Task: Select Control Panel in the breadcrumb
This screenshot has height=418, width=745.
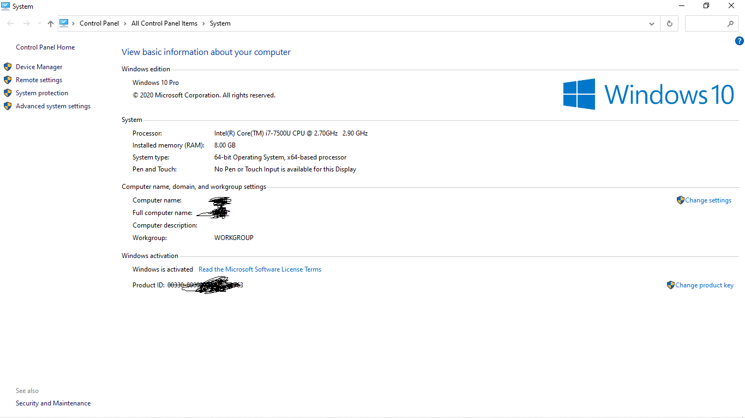Action: 99,23
